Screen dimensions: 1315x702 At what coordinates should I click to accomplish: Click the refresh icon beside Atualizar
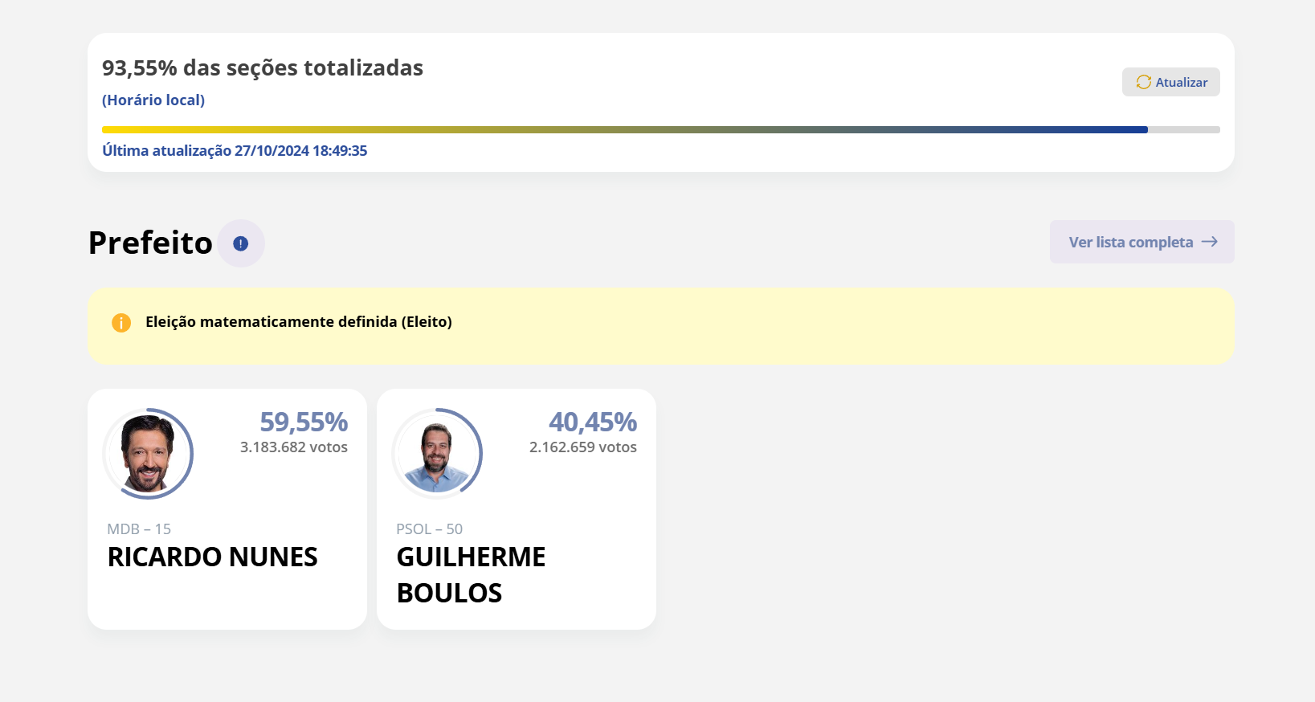[1143, 82]
